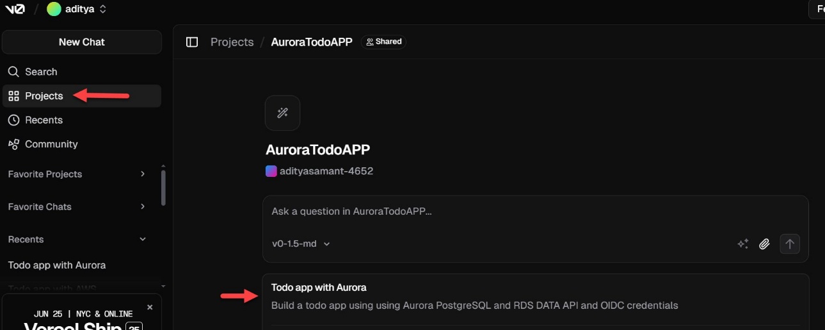Screen dimensions: 825x330
Task: Click the green aditya avatar
Action: [x=54, y=9]
